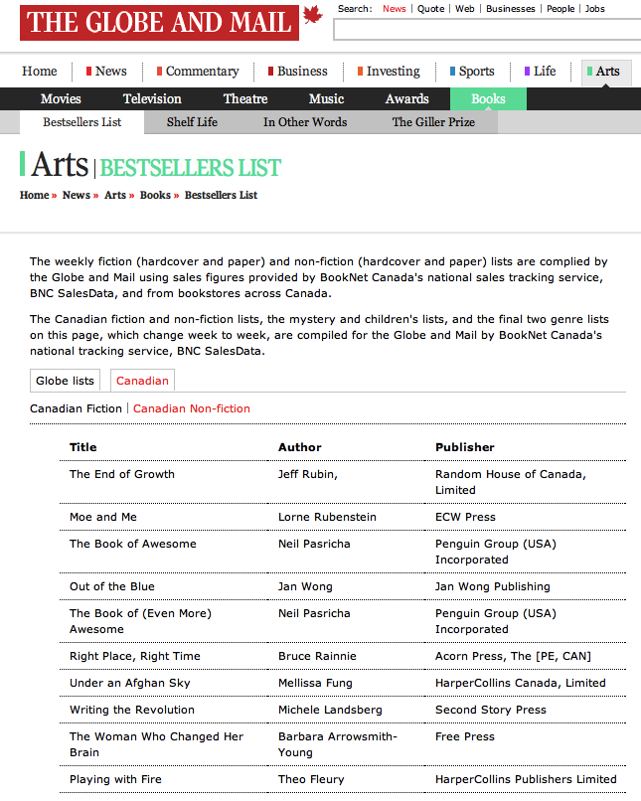The image size is (641, 801).
Task: Select 'Right Place, Right Time' title
Action: (x=135, y=657)
